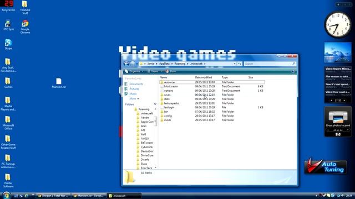Launch Google Chrome from desktop
355x199 pixels.
tap(25, 27)
